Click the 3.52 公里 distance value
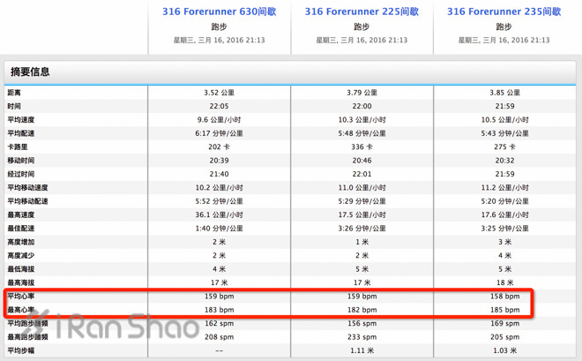 tap(219, 93)
